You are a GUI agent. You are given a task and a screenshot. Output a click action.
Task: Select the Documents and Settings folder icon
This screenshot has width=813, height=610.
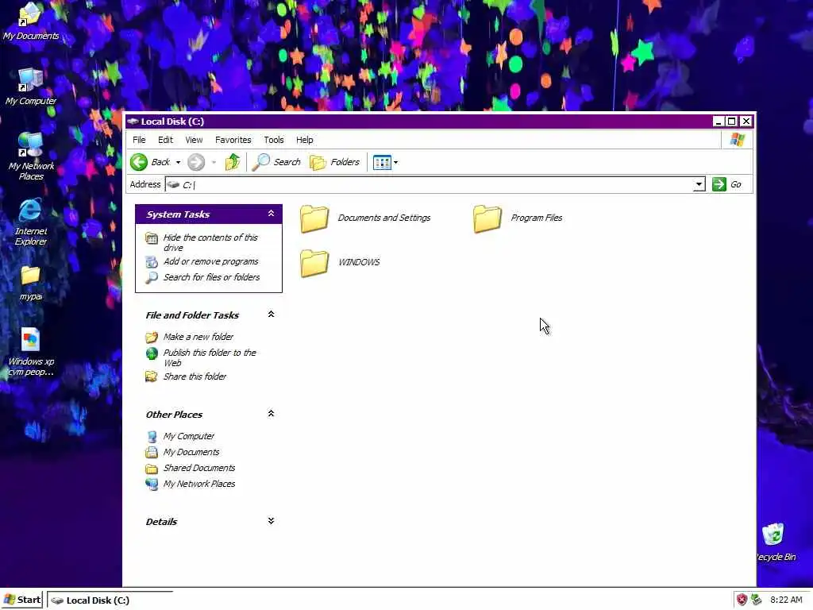coord(314,218)
